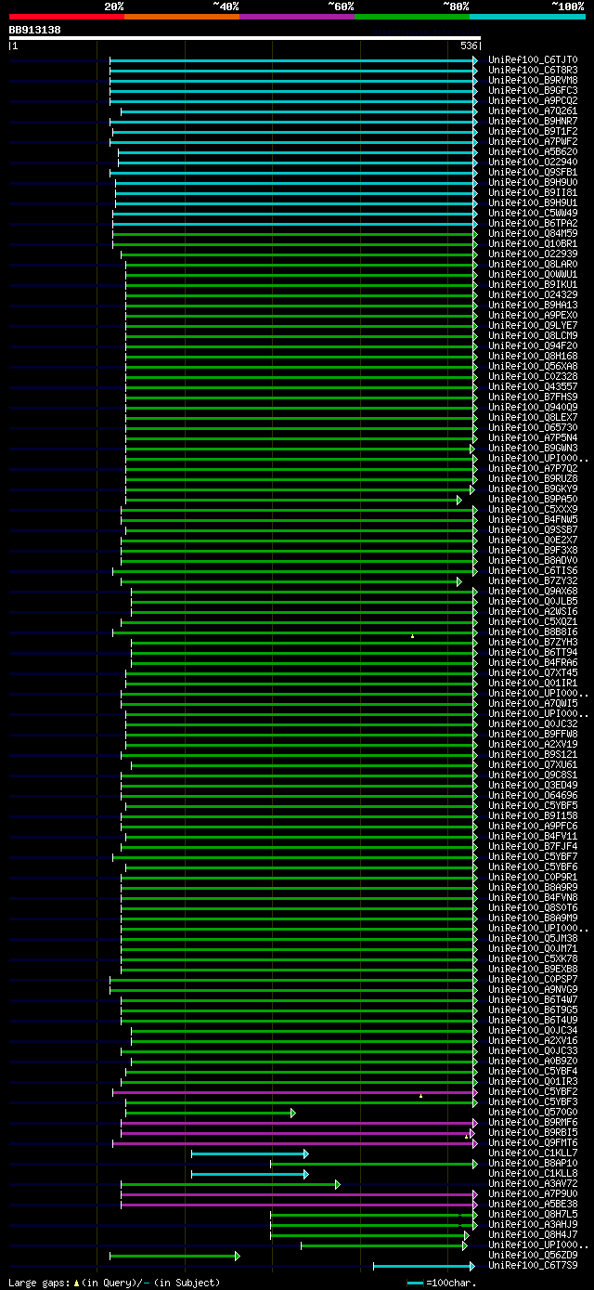Screen dimensions: 594x1290
Task: Click the green alignment bar for UniRef100_B7ZY32
Action: pyautogui.click(x=291, y=581)
